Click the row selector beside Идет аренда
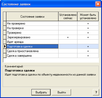Screen dimensions: 102x98 click(x=5, y=42)
